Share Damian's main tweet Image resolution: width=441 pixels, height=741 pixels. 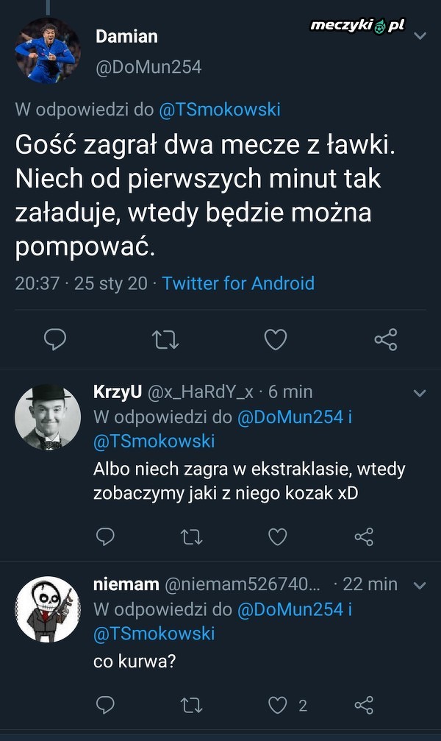[x=386, y=339]
